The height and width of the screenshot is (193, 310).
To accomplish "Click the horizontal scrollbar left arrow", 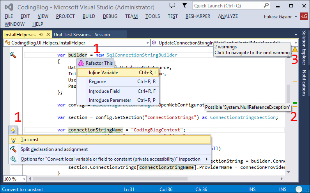I will pyautogui.click(x=30, y=179).
